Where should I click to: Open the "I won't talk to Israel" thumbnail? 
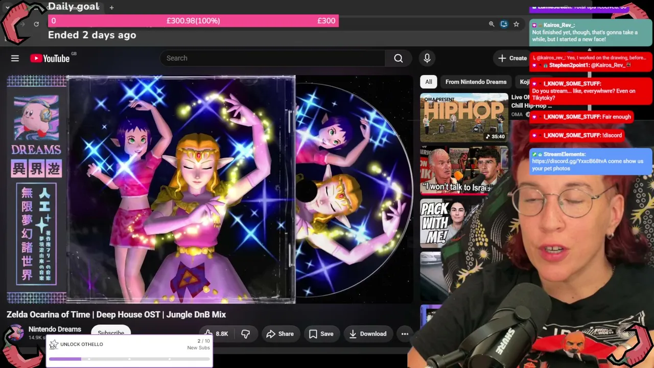(x=464, y=171)
